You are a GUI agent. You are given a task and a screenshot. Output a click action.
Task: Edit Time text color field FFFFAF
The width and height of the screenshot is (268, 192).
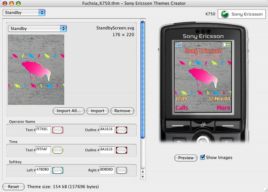point(43,150)
